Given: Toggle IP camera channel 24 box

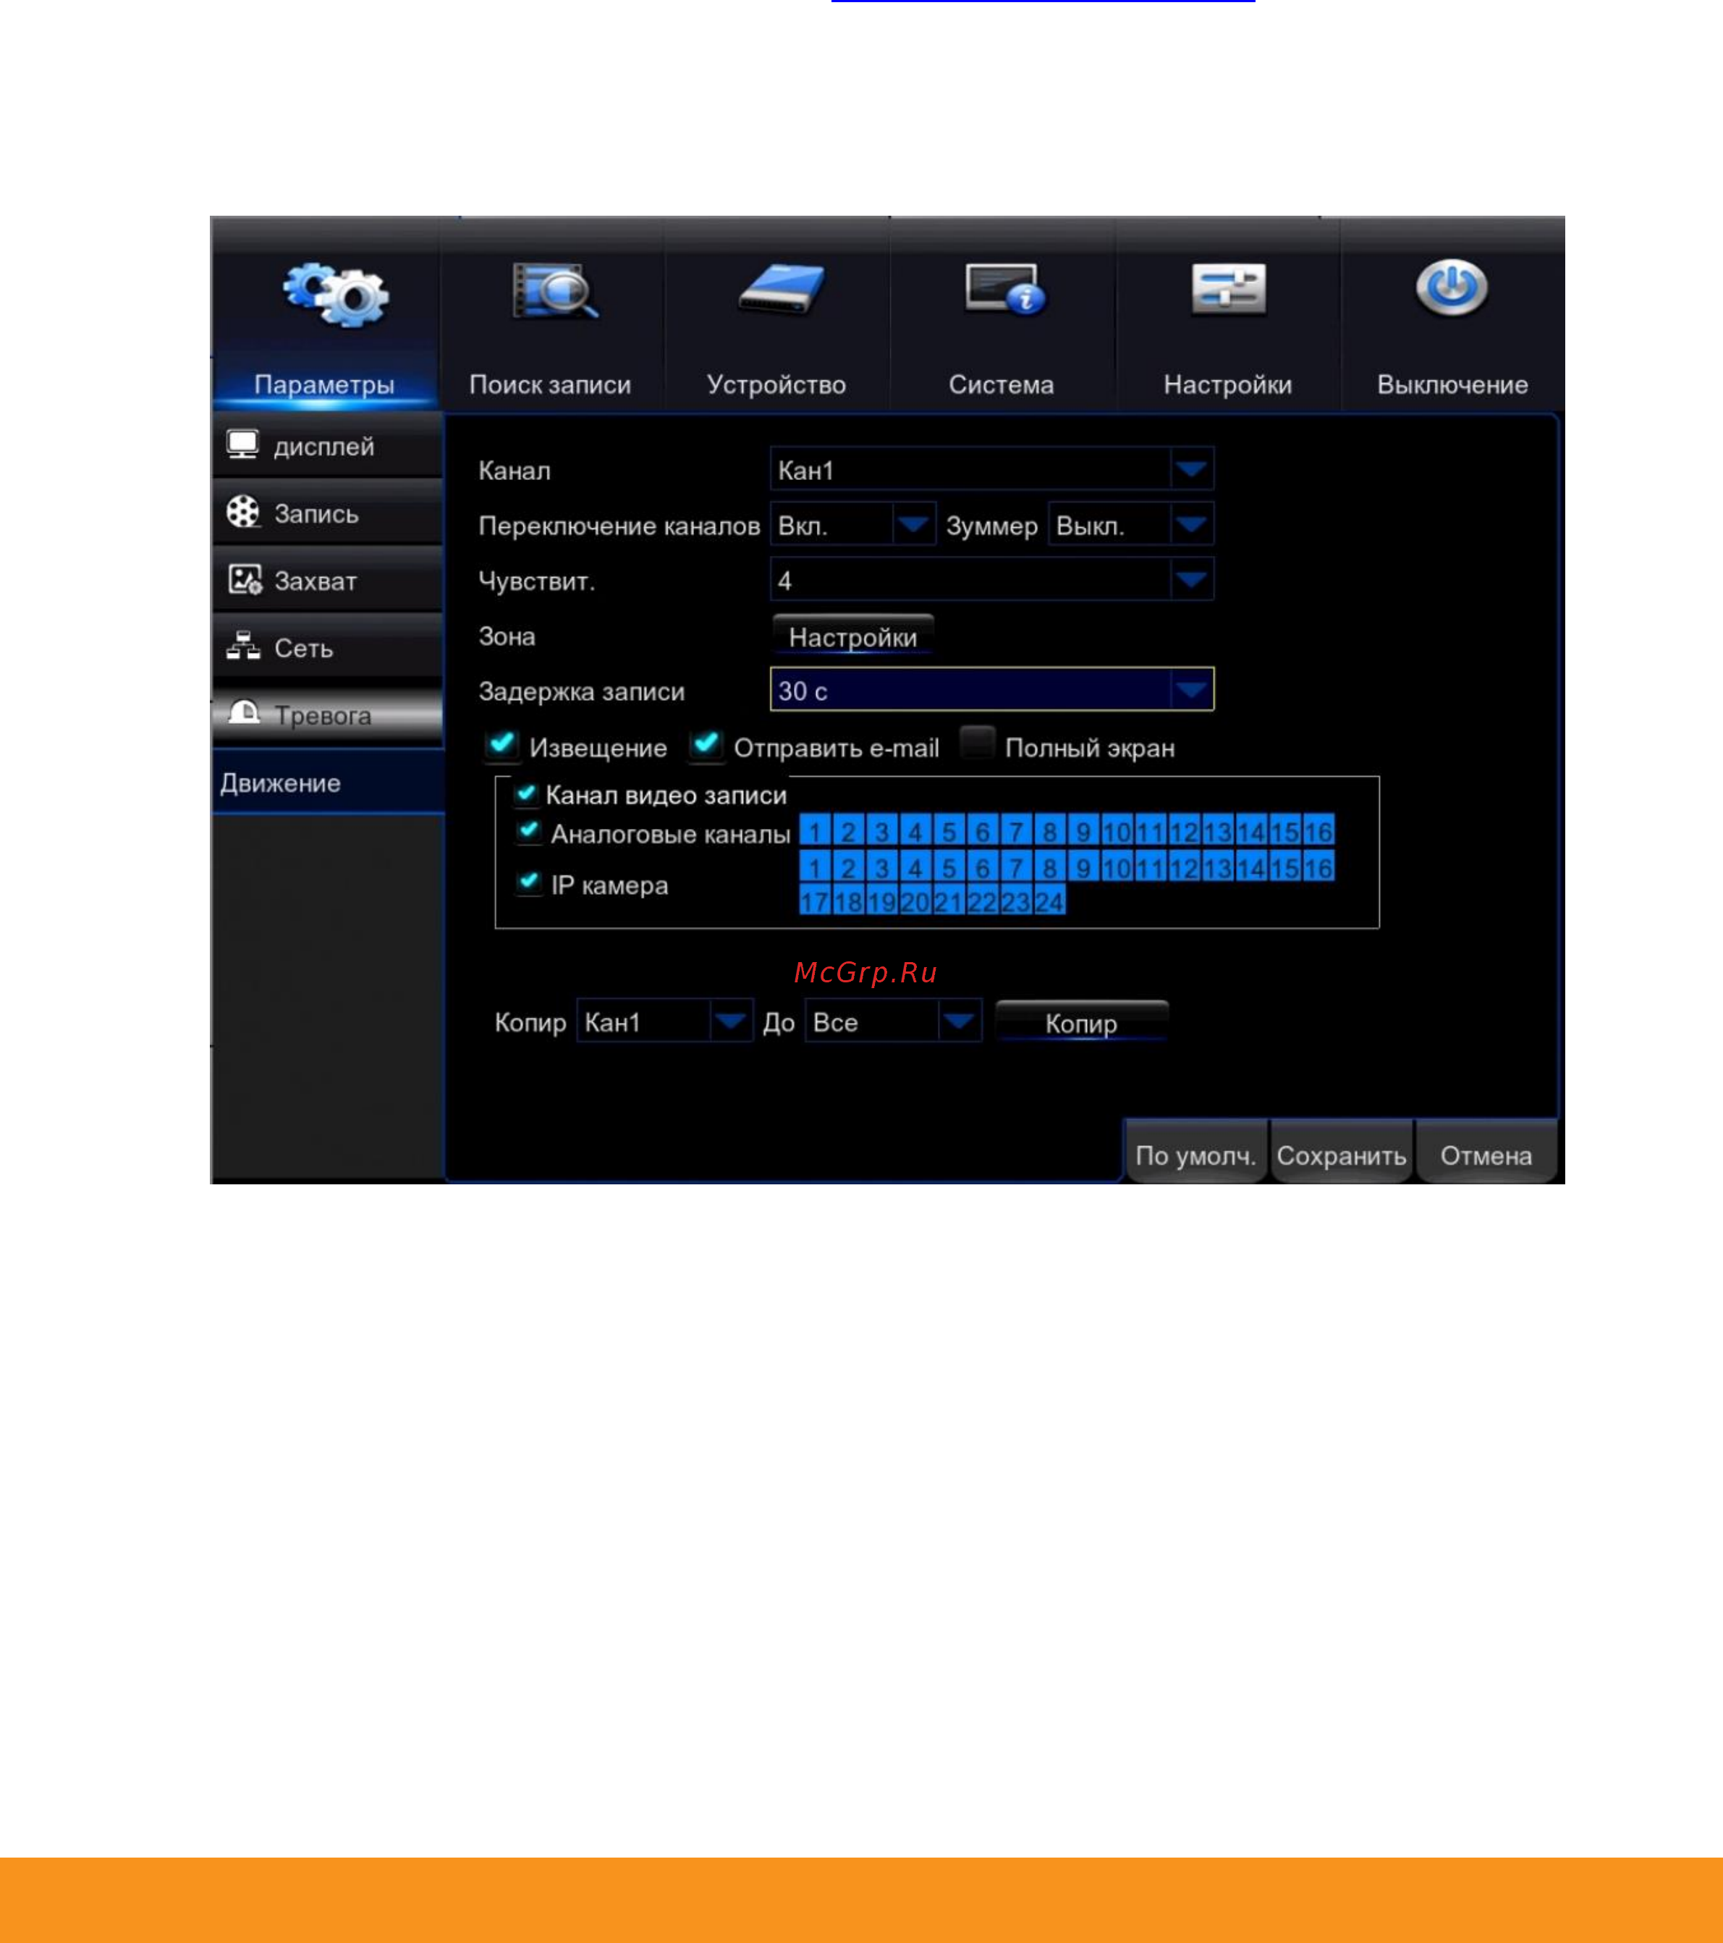Looking at the screenshot, I should [x=1049, y=901].
